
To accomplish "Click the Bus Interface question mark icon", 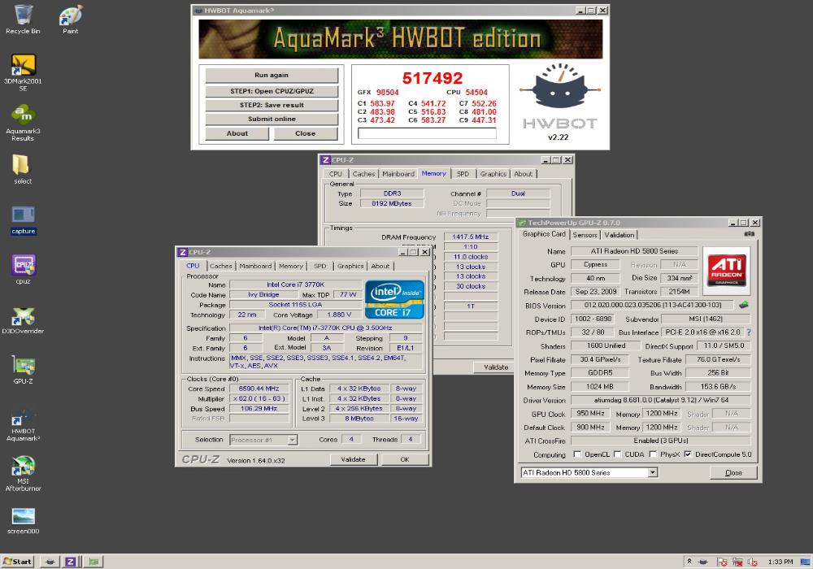I will pos(749,332).
